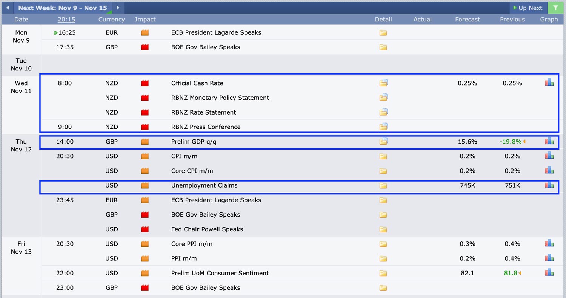Click the Impact column header
The width and height of the screenshot is (566, 298).
(145, 19)
